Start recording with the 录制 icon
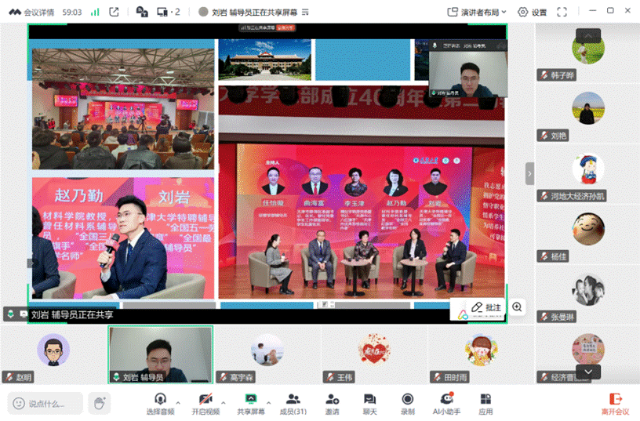The image size is (640, 421). (x=407, y=404)
